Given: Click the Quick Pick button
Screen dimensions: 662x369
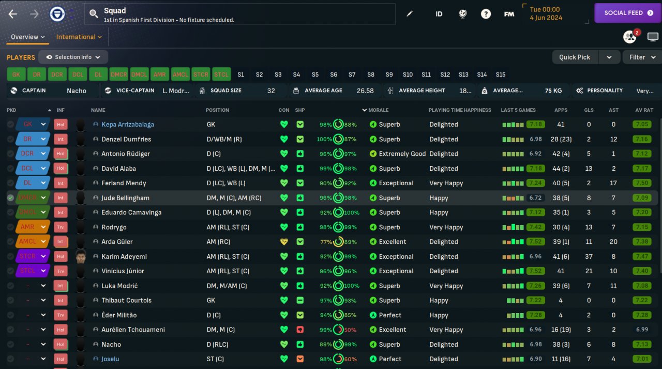Looking at the screenshot, I should coord(575,57).
